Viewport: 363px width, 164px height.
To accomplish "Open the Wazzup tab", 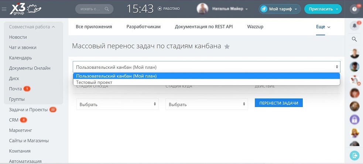I will 255,27.
